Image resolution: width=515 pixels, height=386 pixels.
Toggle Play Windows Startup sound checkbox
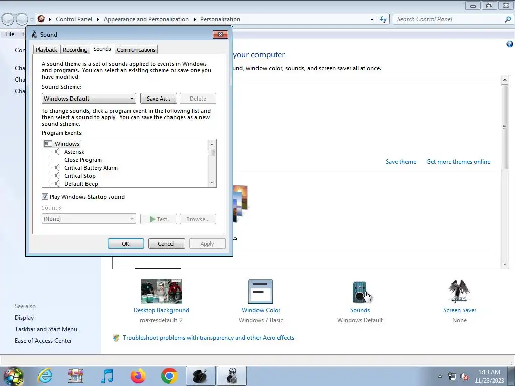point(45,197)
